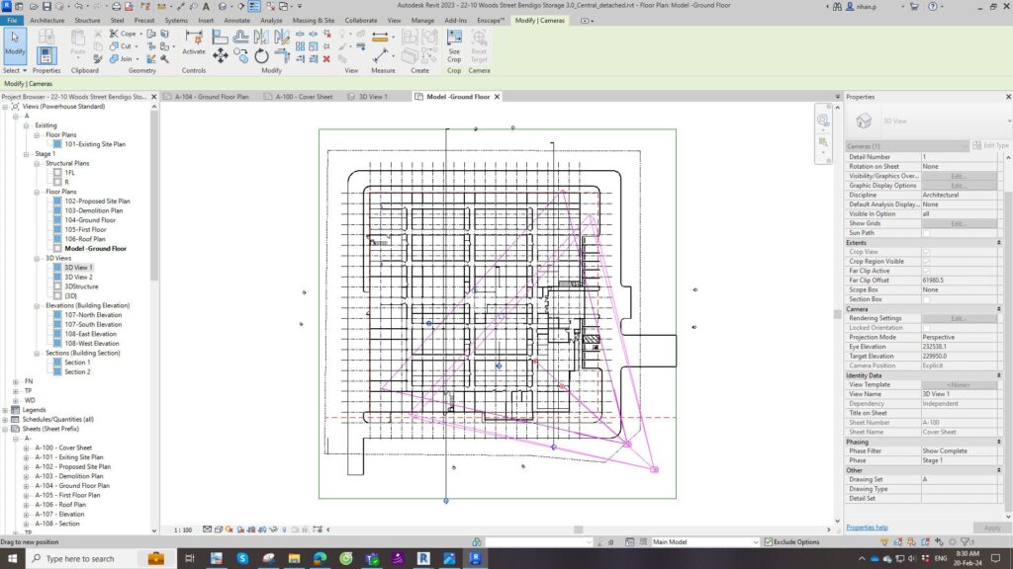1013x569 pixels.
Task: Select the Rotate tool in ribbon
Action: tap(261, 56)
